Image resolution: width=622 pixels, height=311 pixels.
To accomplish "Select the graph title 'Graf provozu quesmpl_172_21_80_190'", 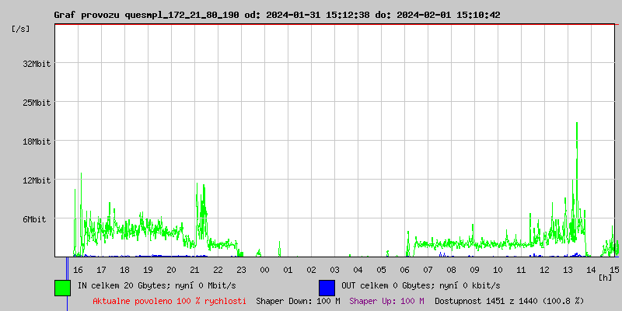I will (x=146, y=16).
